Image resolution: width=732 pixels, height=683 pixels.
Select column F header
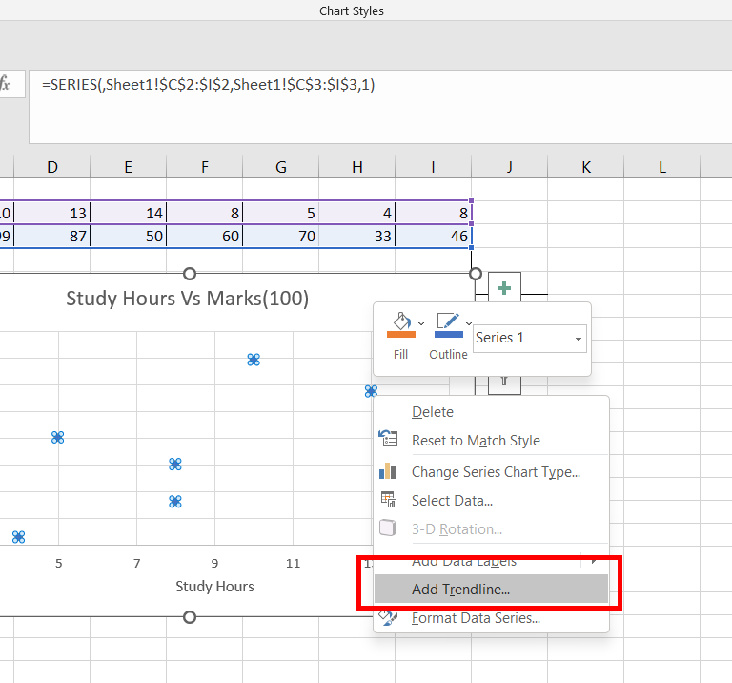(x=205, y=167)
